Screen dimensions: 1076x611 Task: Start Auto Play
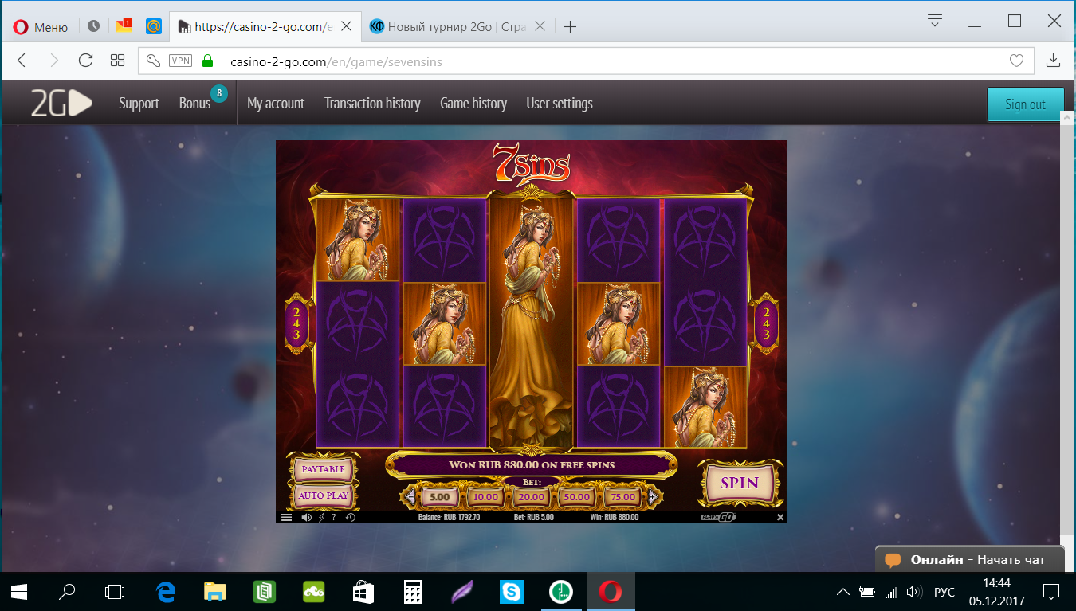pyautogui.click(x=323, y=495)
